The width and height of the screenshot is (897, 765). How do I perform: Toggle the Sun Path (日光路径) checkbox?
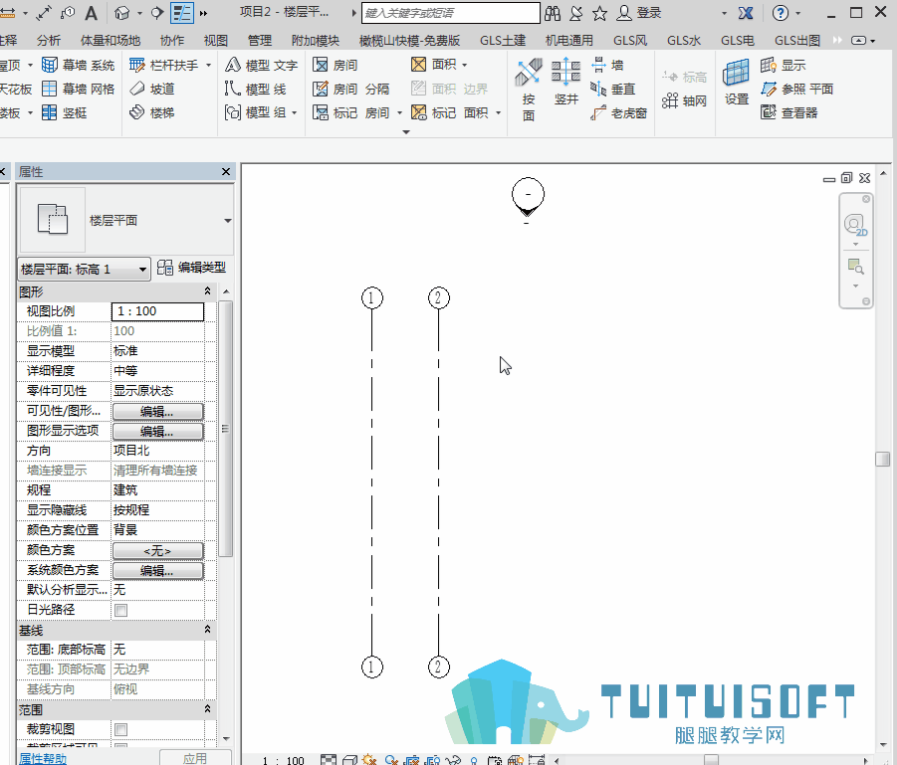120,610
